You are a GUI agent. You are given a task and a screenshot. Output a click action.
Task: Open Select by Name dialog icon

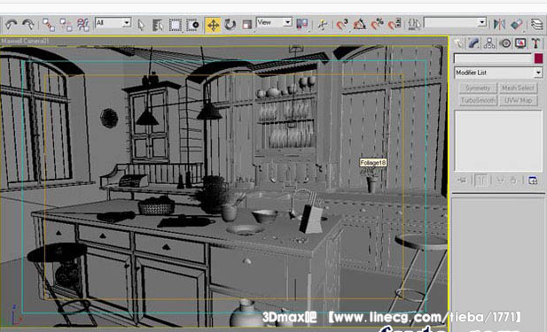click(x=157, y=25)
